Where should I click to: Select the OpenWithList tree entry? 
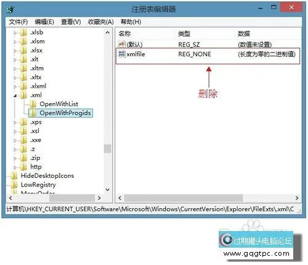point(59,104)
